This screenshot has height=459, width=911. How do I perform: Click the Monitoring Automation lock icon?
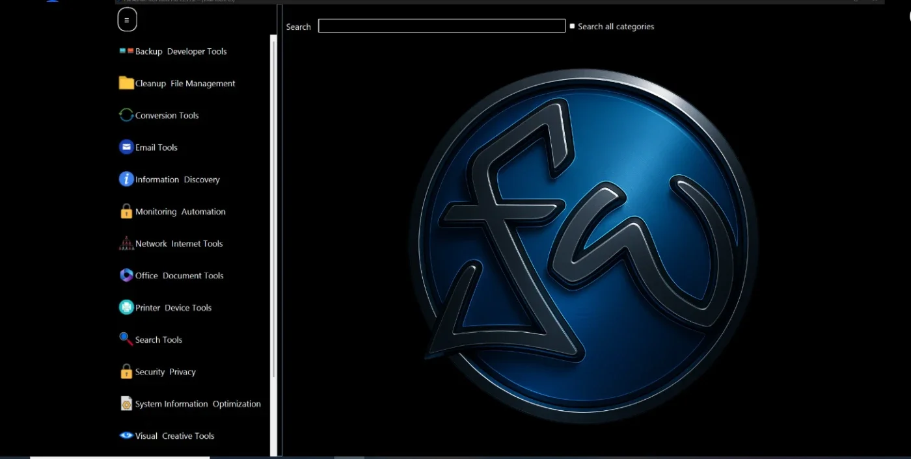point(126,211)
